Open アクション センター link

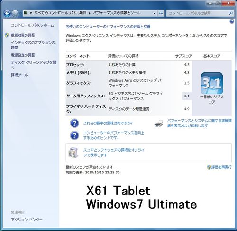[27, 220]
